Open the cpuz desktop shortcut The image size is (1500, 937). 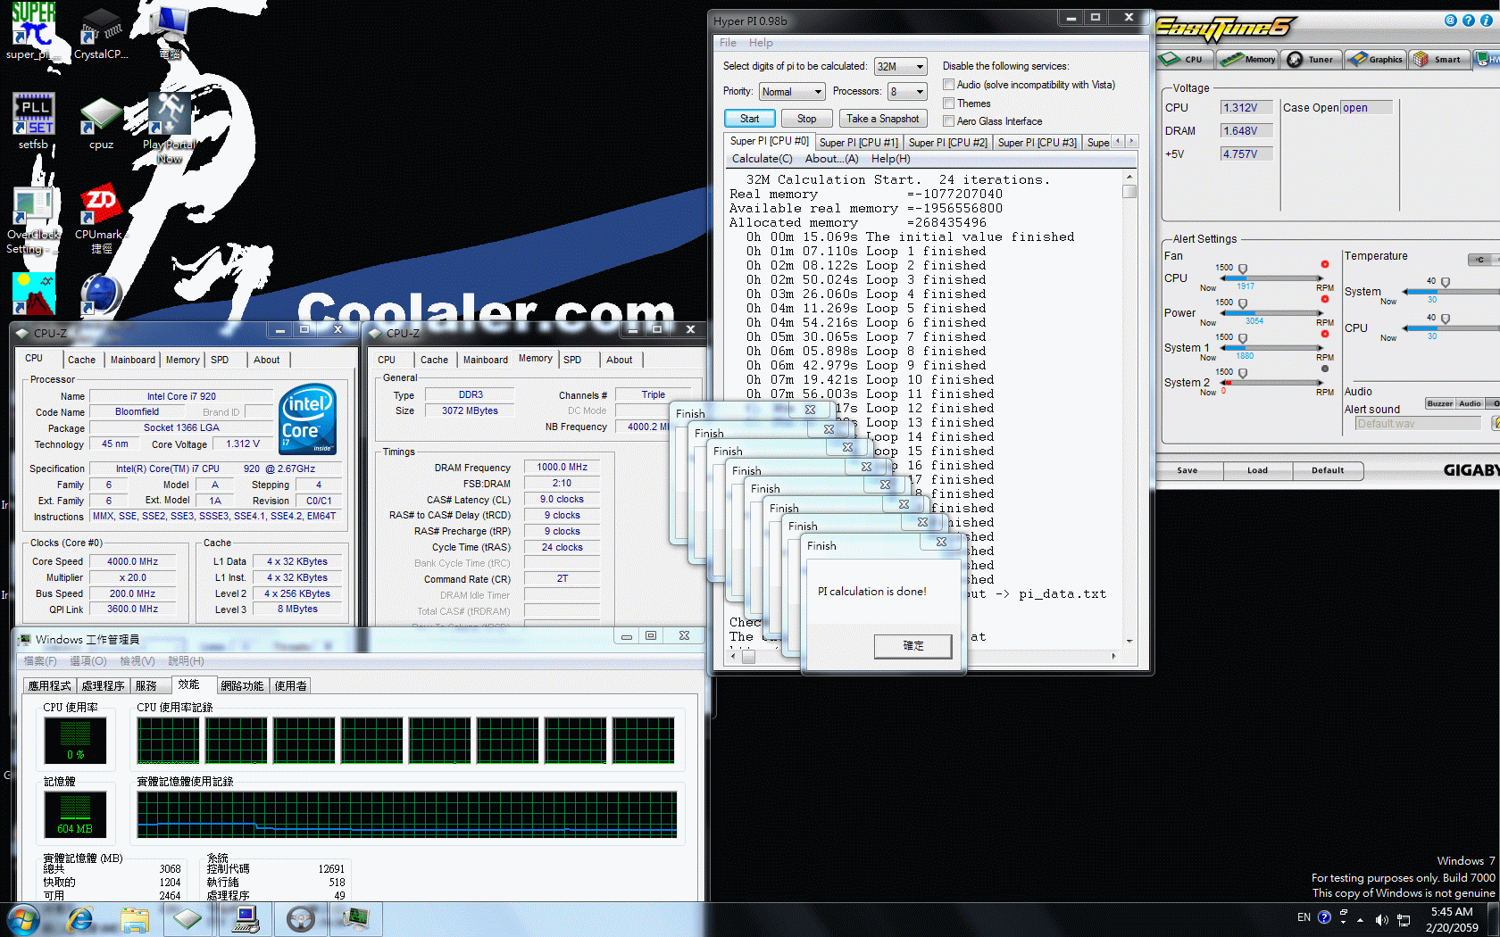pos(101,122)
